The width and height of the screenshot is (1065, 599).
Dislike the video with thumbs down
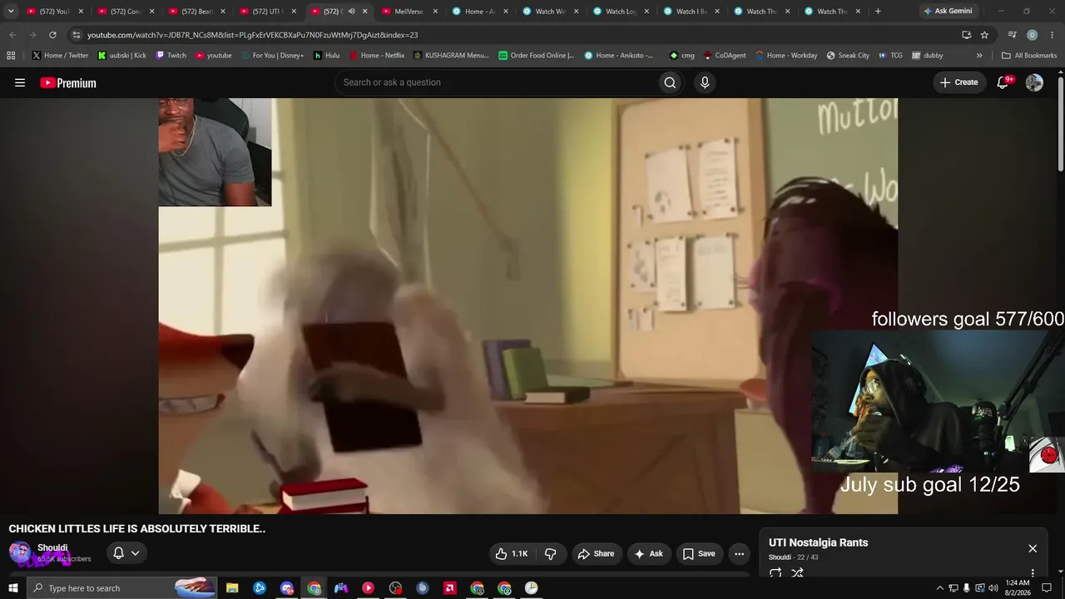[x=550, y=553]
